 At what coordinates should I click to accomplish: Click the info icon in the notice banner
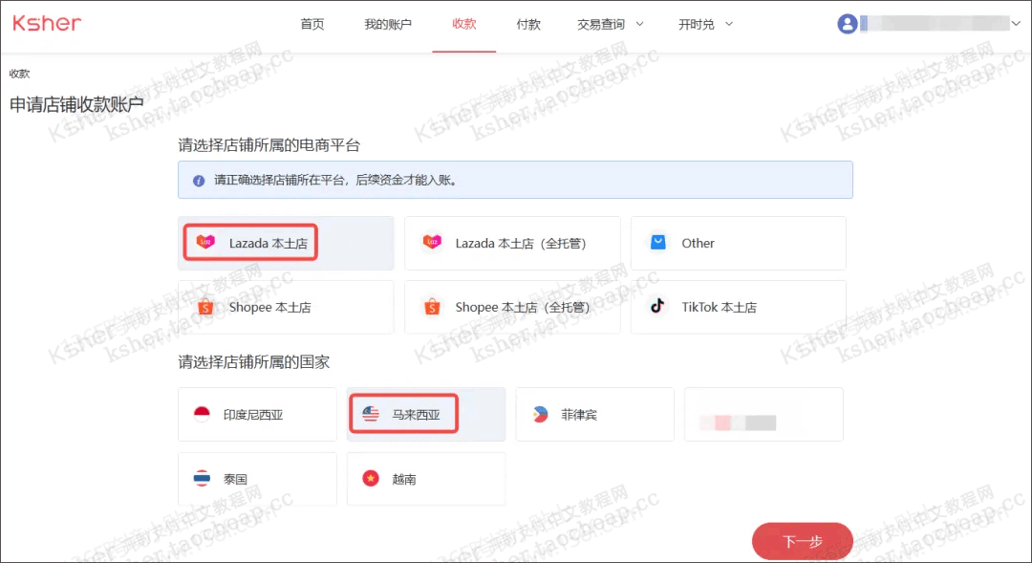pyautogui.click(x=198, y=181)
